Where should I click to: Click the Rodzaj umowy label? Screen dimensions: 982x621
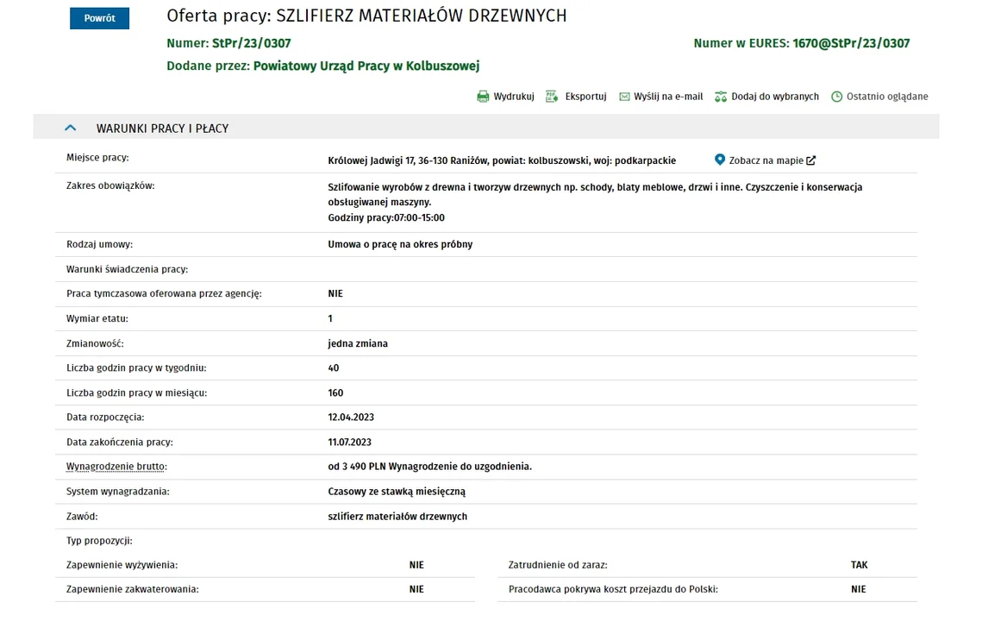pos(99,244)
